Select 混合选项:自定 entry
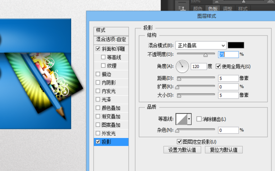Image resolution: width=275 pixels, height=171 pixels. coord(111,39)
